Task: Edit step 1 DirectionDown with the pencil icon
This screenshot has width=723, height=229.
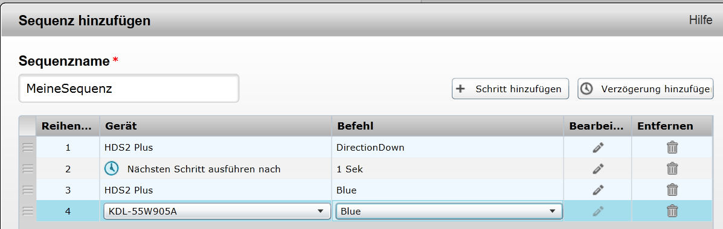Action: click(597, 148)
